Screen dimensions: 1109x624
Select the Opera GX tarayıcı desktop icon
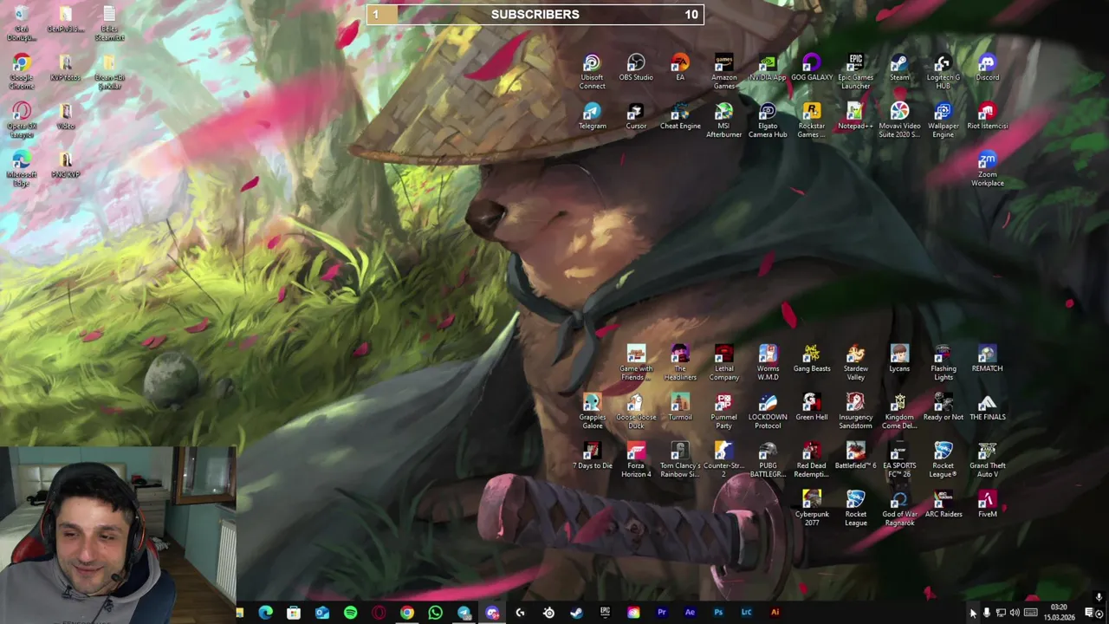(x=22, y=120)
